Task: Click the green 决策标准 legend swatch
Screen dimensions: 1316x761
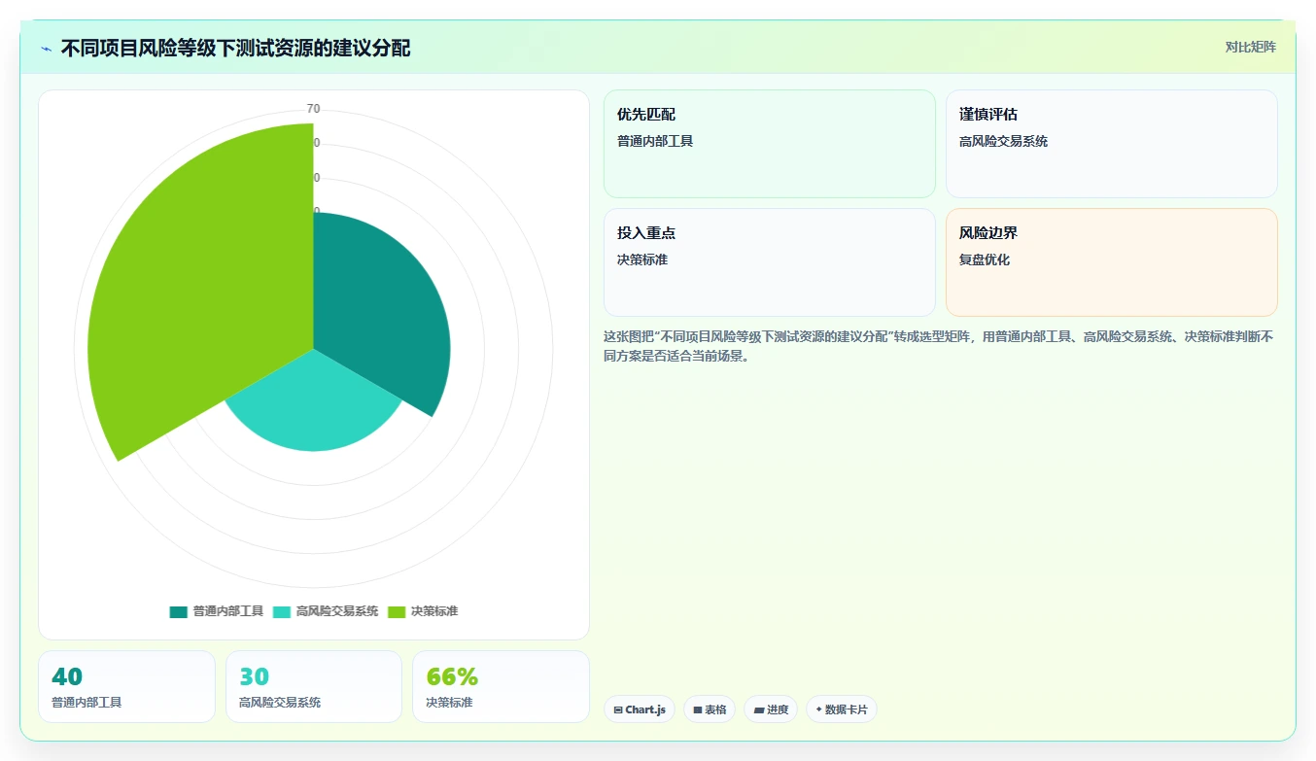Action: 397,612
